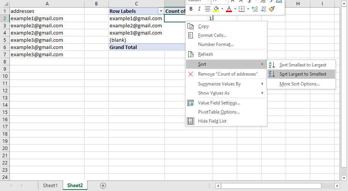This screenshot has height=191, width=348.
Task: Decrease decimal places
Action: 263,9
